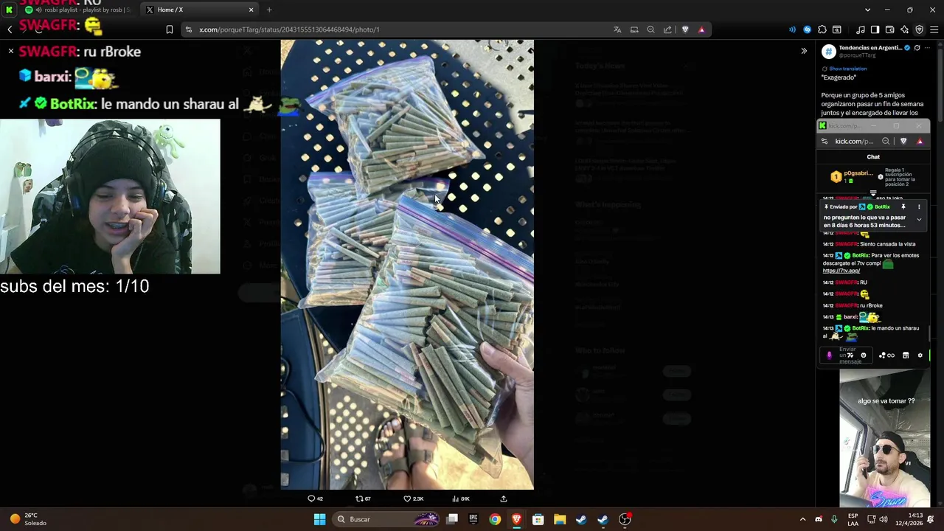
Task: Click the reply icon showing 42
Action: click(315, 499)
